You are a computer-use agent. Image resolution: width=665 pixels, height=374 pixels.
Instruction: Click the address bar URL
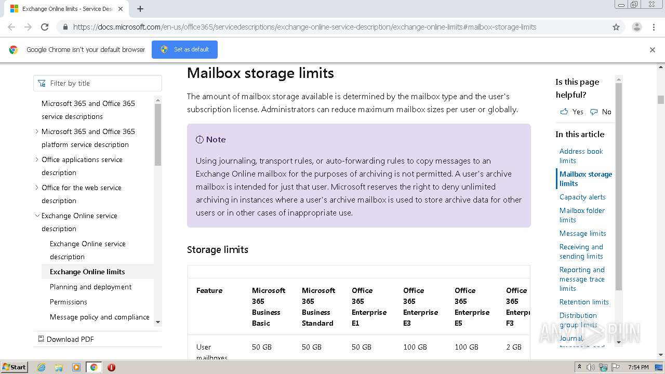click(x=304, y=27)
